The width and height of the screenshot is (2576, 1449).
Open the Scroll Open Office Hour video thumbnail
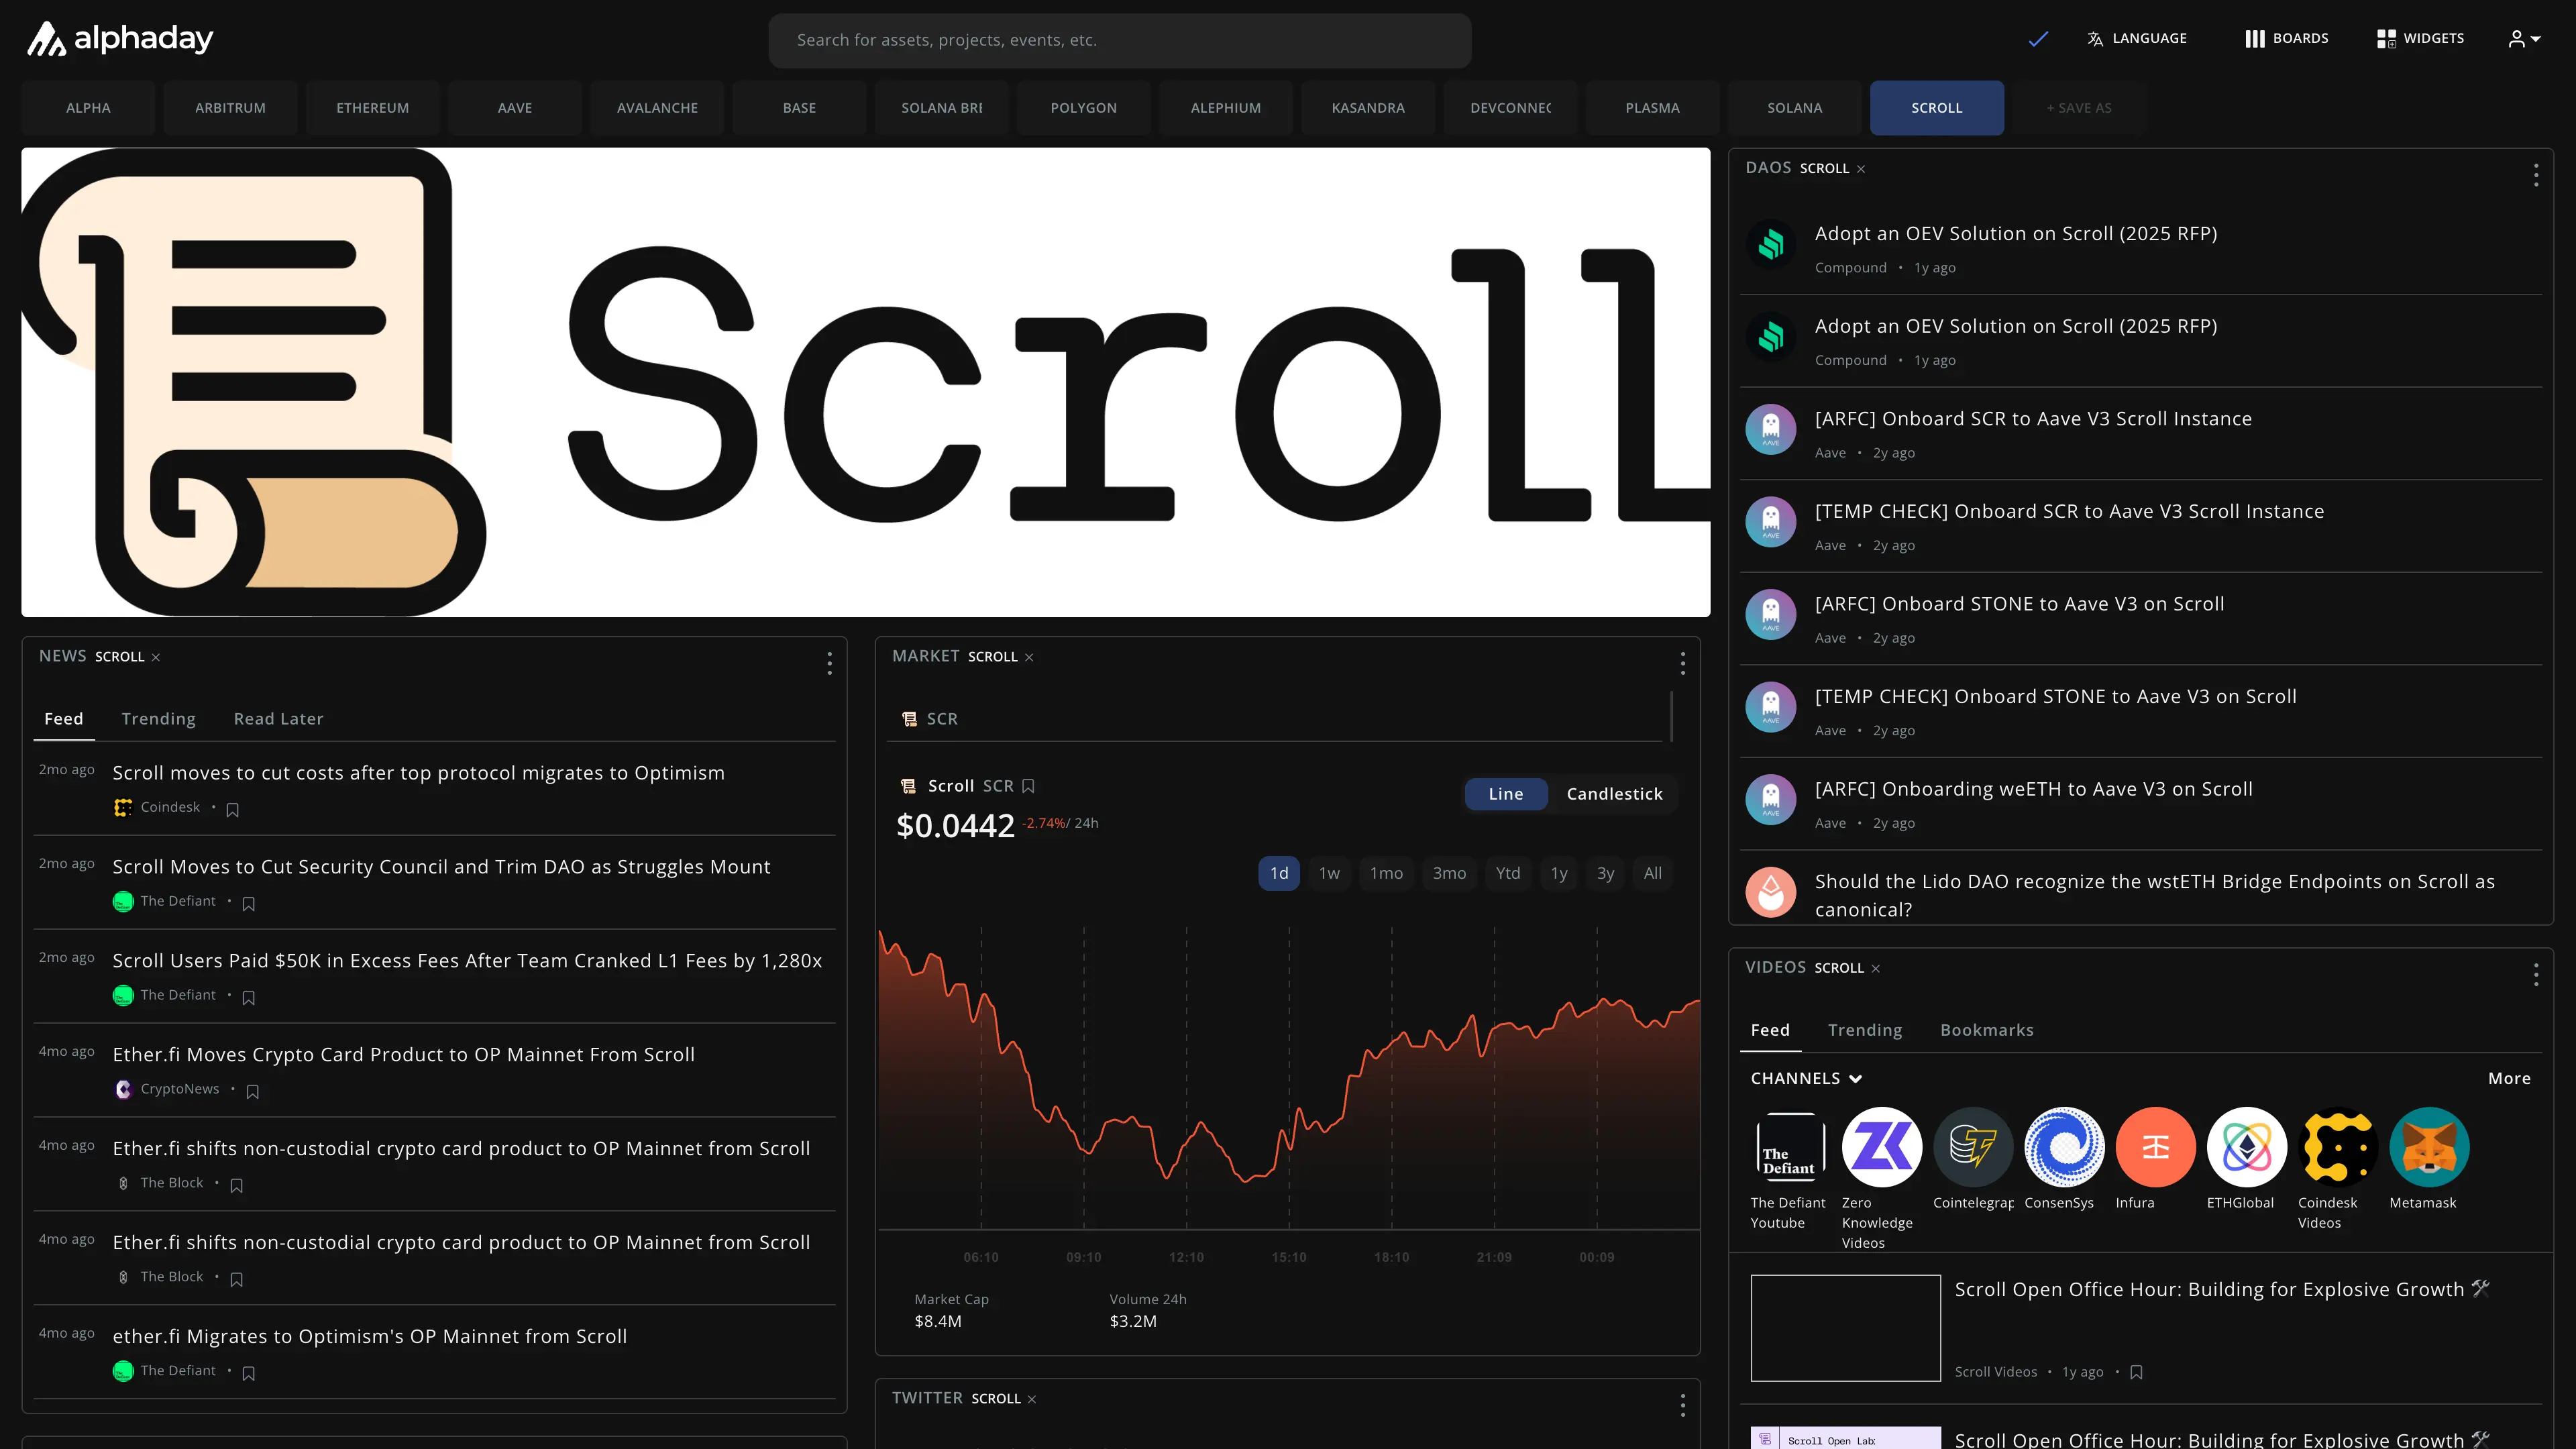click(x=1845, y=1328)
